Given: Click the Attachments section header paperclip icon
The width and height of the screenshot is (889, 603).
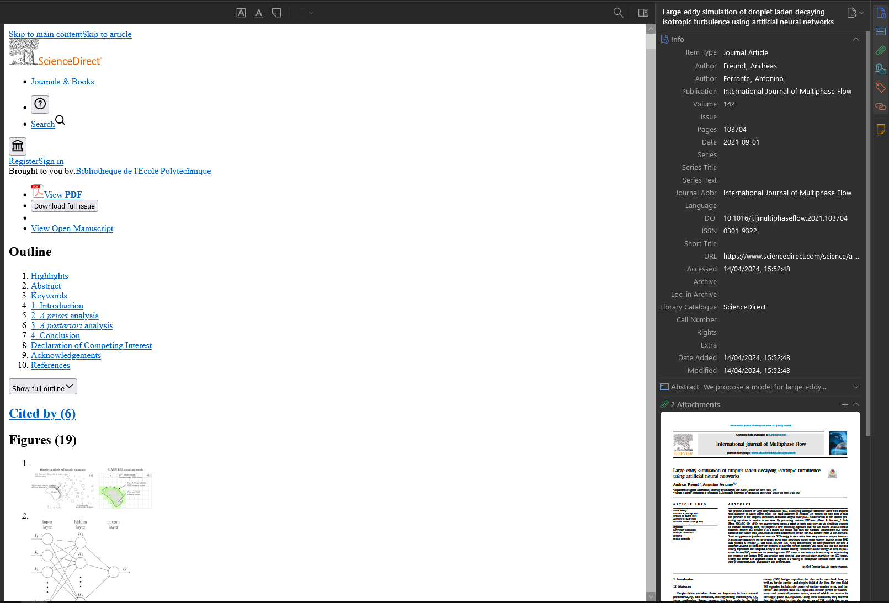Looking at the screenshot, I should pos(665,404).
